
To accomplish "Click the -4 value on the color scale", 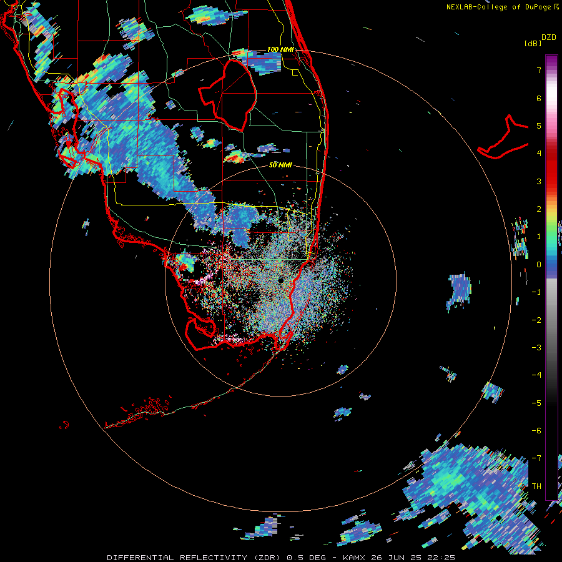I will point(536,375).
